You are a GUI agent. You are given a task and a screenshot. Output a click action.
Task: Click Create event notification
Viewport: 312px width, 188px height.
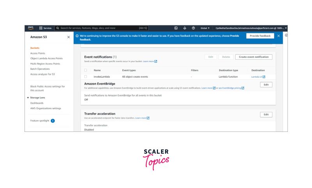pyautogui.click(x=254, y=57)
